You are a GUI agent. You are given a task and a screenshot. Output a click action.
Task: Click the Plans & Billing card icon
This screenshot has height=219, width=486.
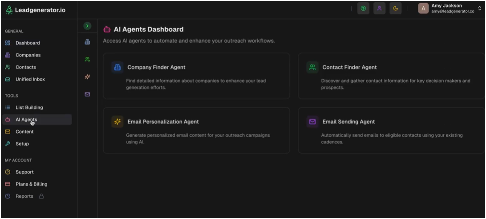(x=8, y=184)
